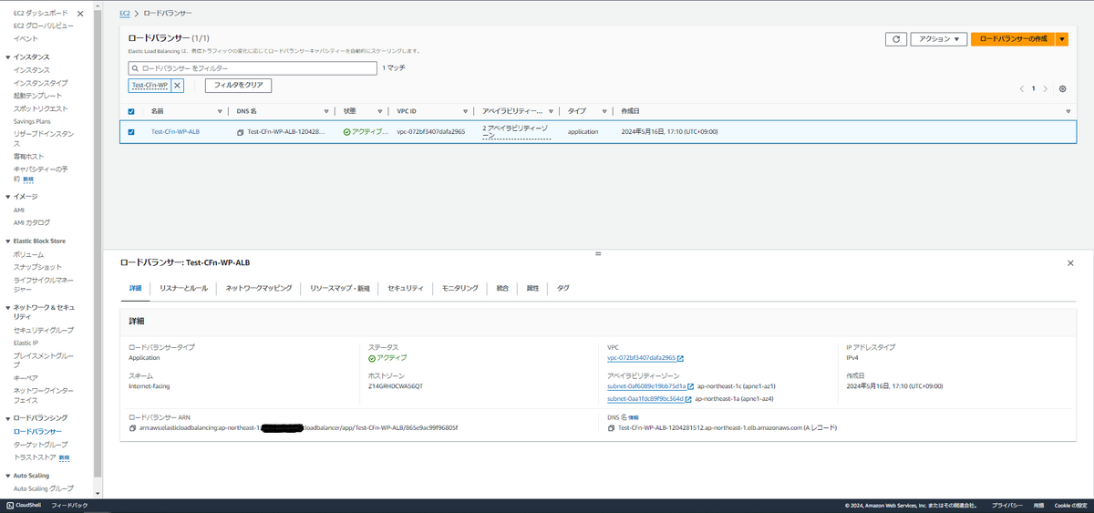
Task: Open スナップショット in sidebar
Action: [x=38, y=267]
